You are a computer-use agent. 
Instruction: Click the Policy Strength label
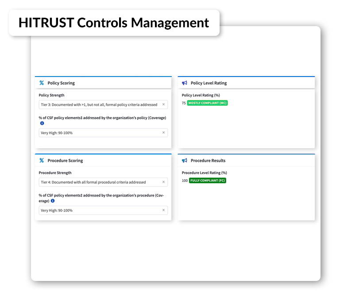point(51,95)
